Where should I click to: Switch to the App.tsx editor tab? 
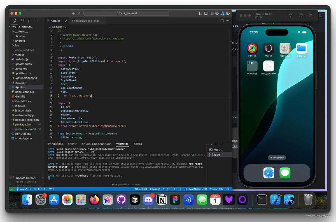55,21
